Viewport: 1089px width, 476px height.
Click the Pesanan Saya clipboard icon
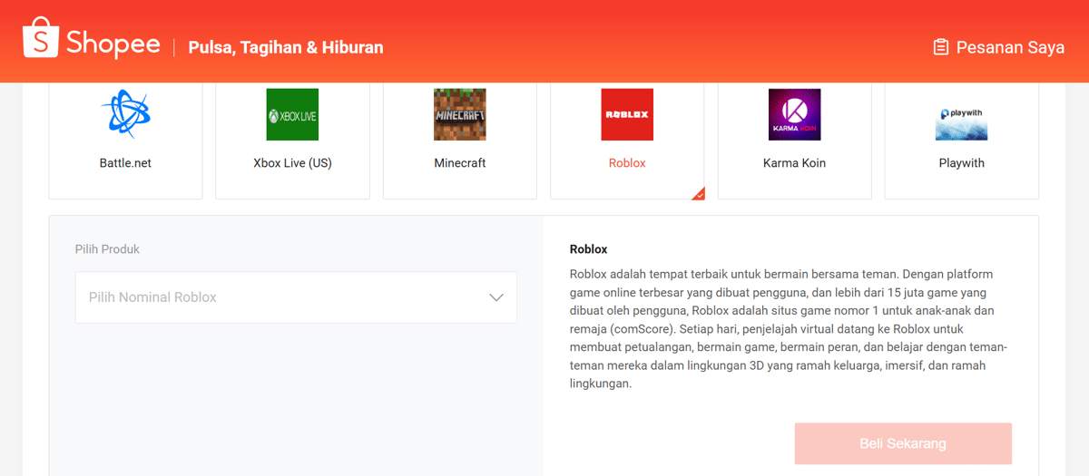tap(941, 46)
